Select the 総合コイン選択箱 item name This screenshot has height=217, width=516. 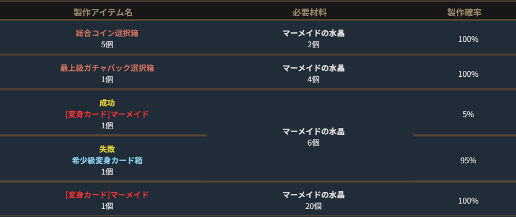(x=107, y=33)
